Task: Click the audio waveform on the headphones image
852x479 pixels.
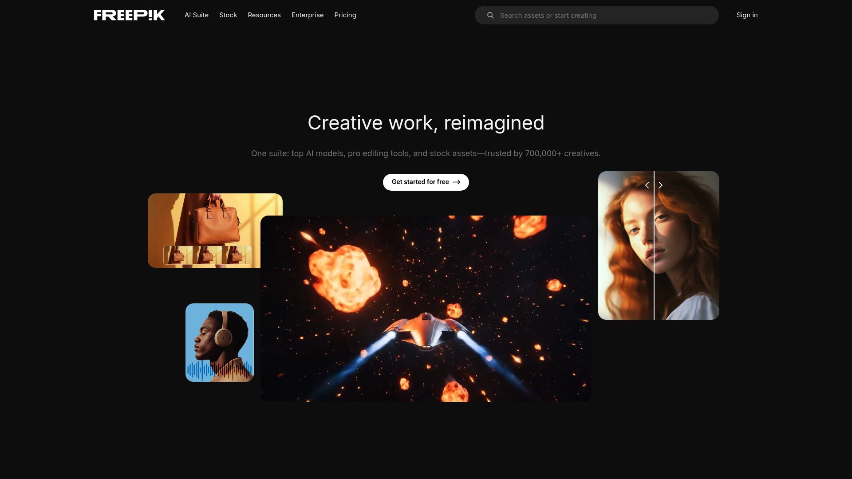Action: tap(219, 371)
